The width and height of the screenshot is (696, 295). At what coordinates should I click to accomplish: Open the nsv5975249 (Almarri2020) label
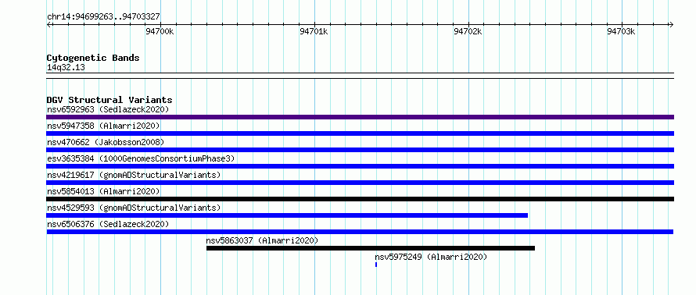[431, 257]
